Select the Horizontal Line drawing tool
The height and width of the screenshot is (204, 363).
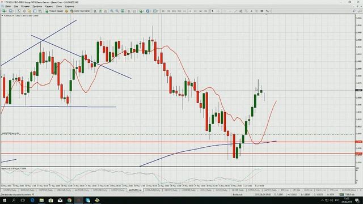[x=230, y=11]
